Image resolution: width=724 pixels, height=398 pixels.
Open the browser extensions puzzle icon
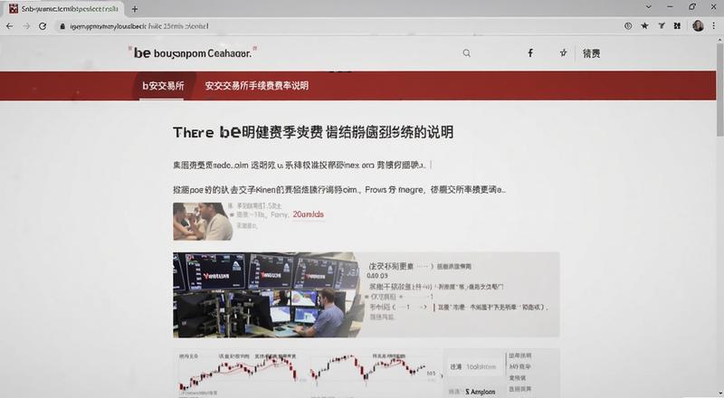(x=677, y=26)
